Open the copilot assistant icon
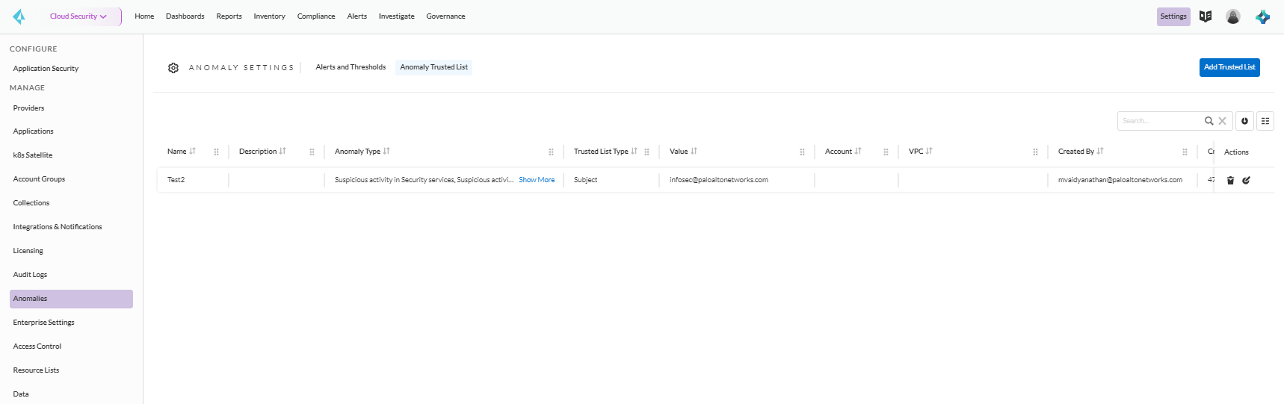 coord(1263,16)
